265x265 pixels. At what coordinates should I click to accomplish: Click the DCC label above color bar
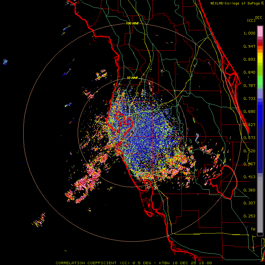[259, 18]
